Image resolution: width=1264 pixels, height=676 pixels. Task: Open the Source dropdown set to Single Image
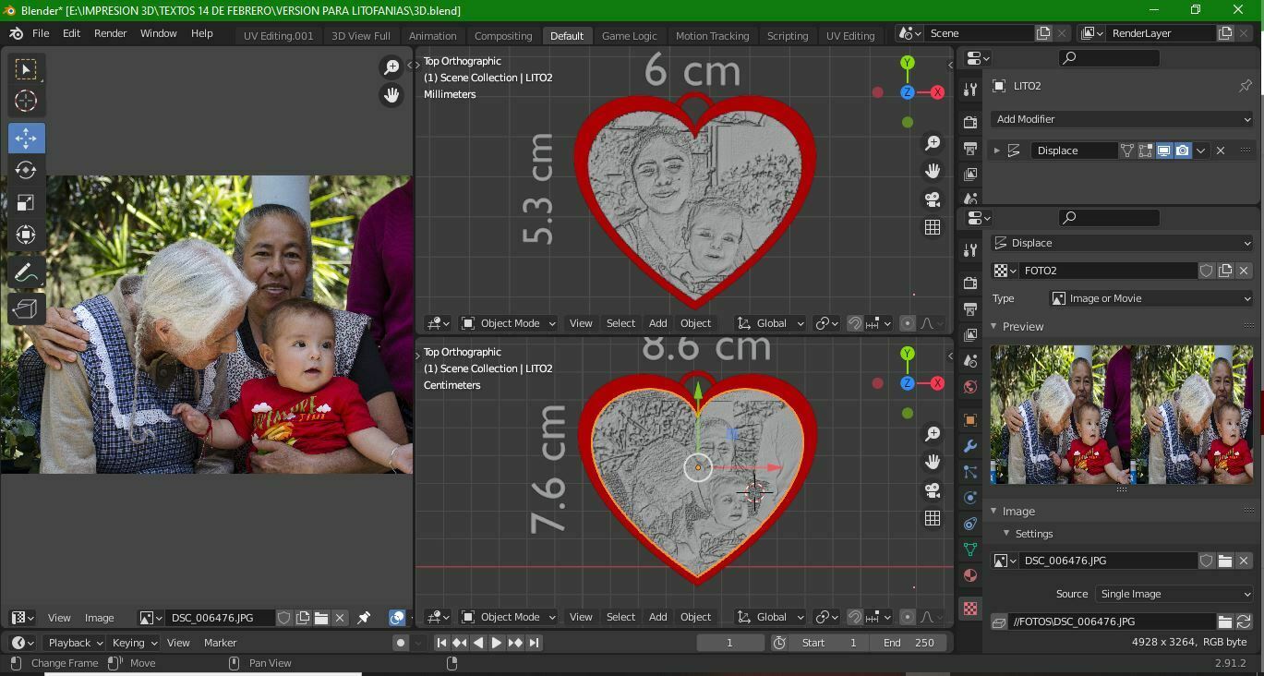click(1173, 594)
